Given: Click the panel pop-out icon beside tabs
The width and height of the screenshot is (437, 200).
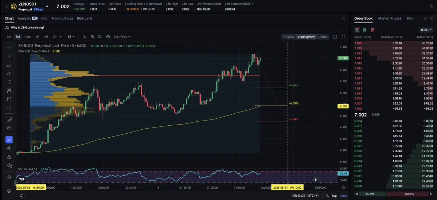Looking at the screenshot, I should click(x=426, y=18).
